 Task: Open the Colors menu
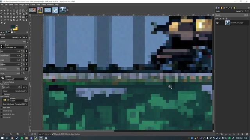pyautogui.click(x=32, y=5)
